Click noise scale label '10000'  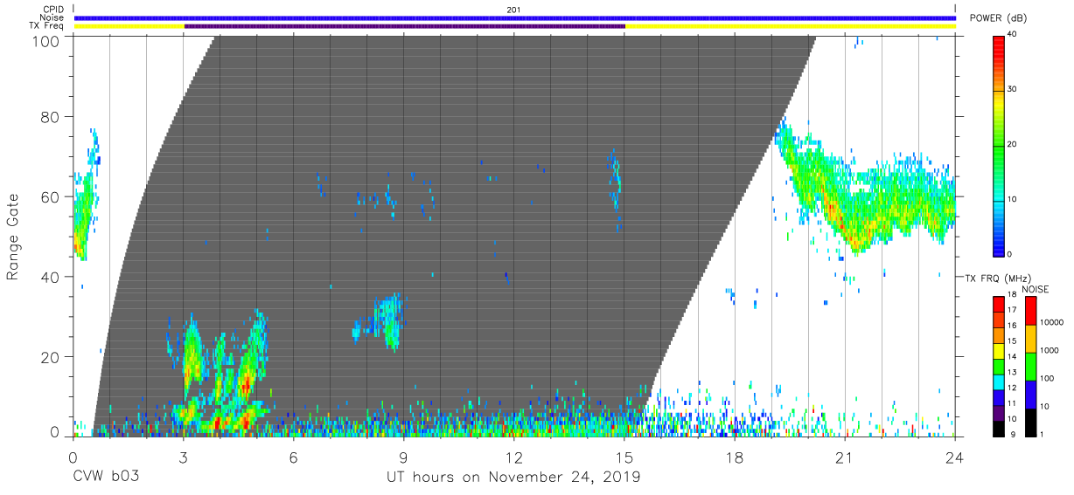(x=1050, y=321)
